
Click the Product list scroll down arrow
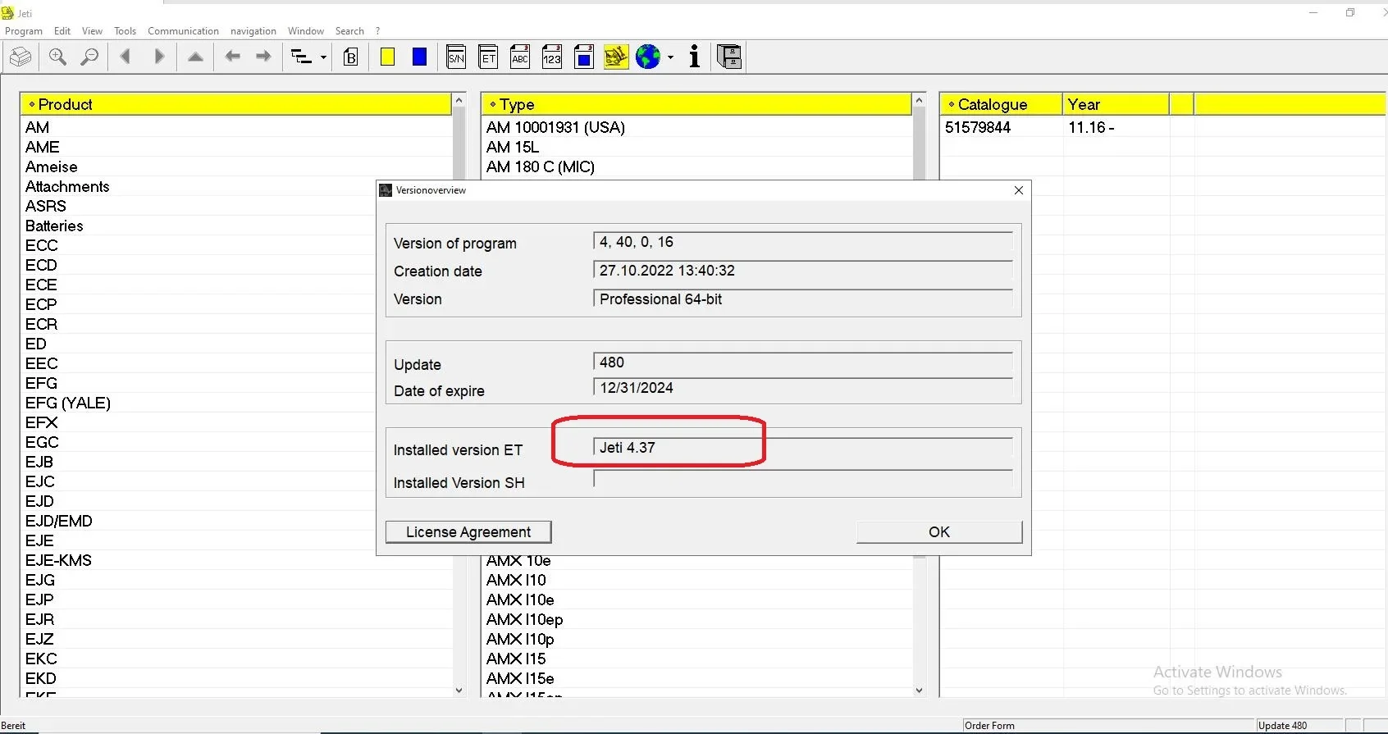(x=459, y=691)
